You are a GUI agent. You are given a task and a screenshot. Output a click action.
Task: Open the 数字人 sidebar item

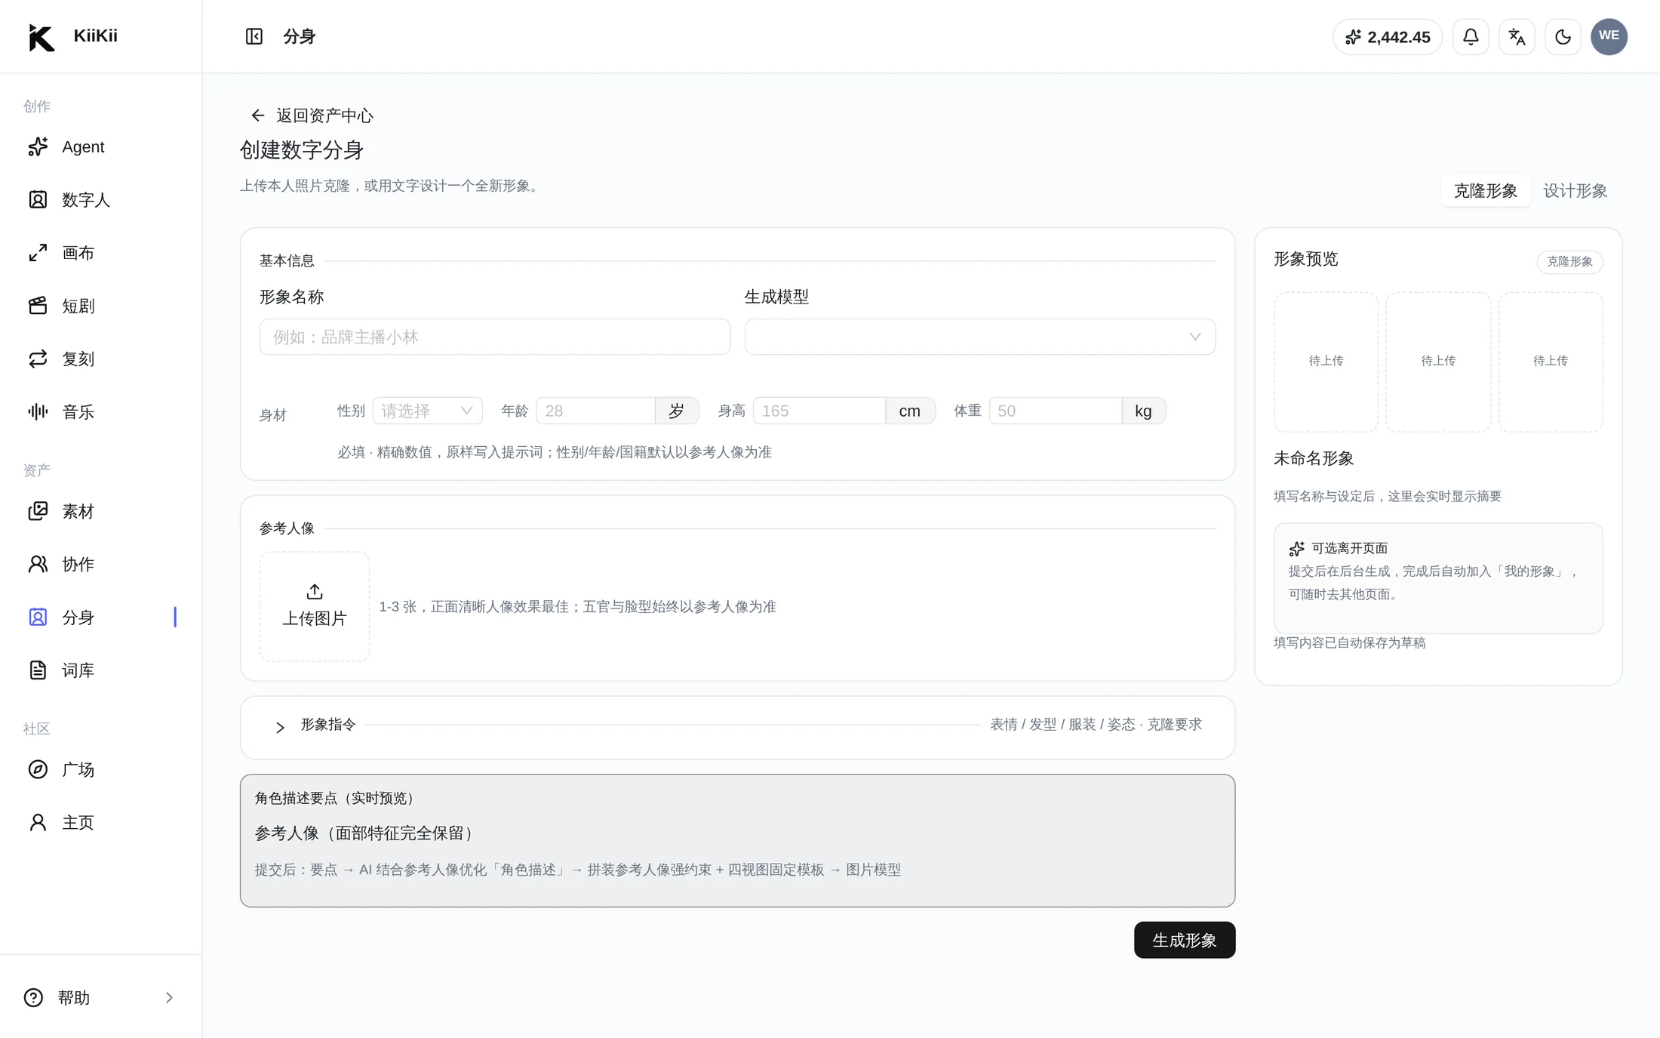100,199
